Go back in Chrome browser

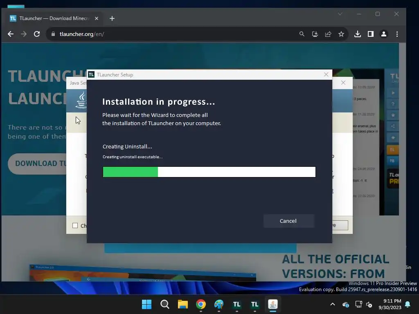(11, 34)
